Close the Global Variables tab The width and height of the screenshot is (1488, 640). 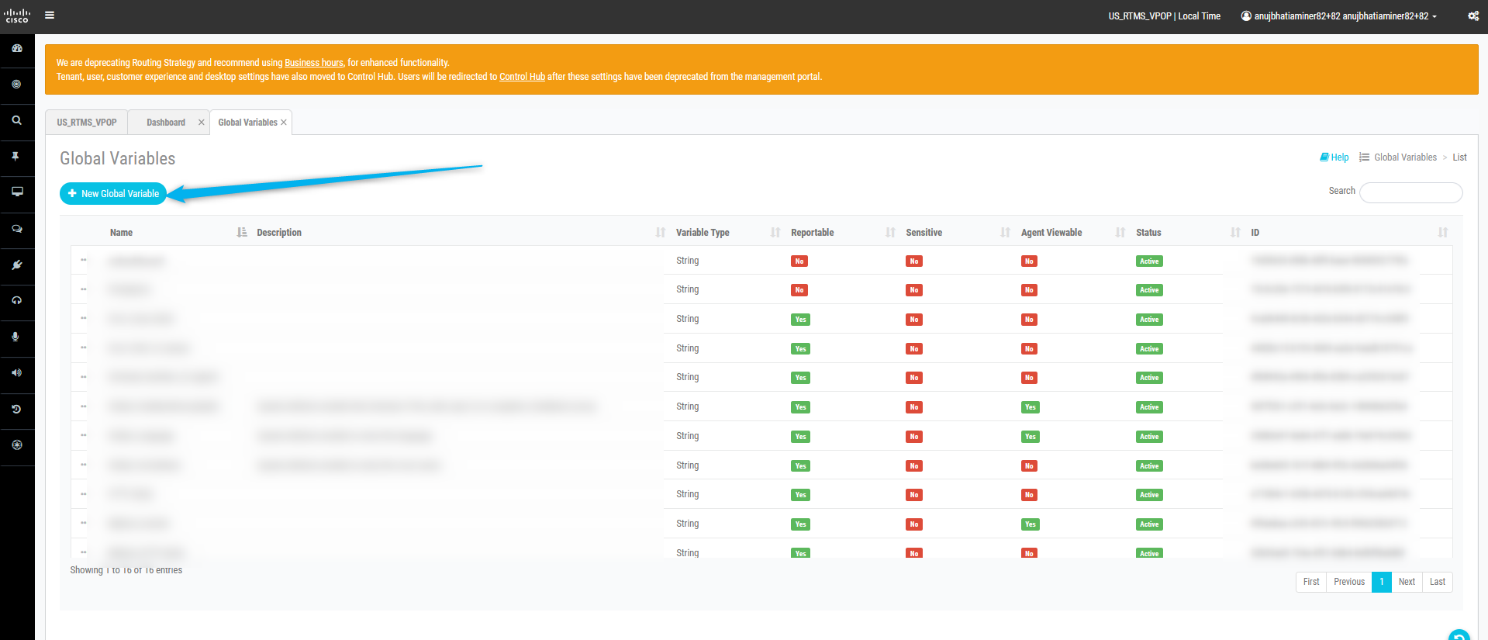click(x=284, y=123)
